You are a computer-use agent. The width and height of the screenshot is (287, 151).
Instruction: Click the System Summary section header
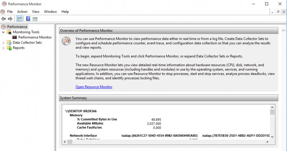click(169, 98)
